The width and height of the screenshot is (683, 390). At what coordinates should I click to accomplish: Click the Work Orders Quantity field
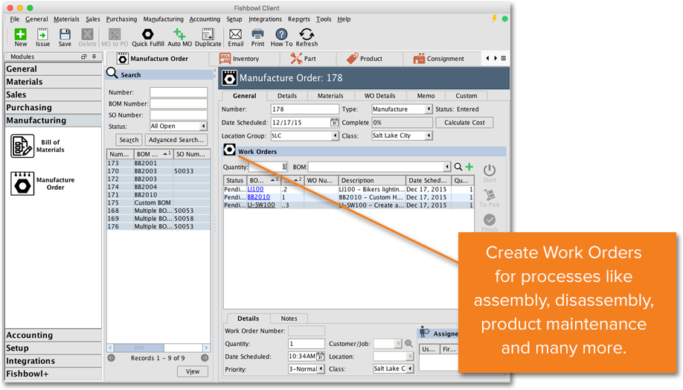tap(268, 167)
